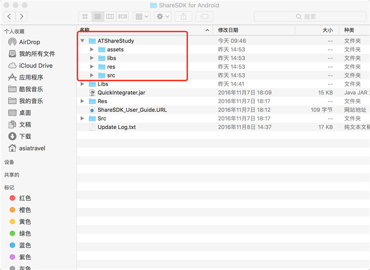370x270 pixels.
Task: Select the 红色 red tag
Action: point(20,198)
